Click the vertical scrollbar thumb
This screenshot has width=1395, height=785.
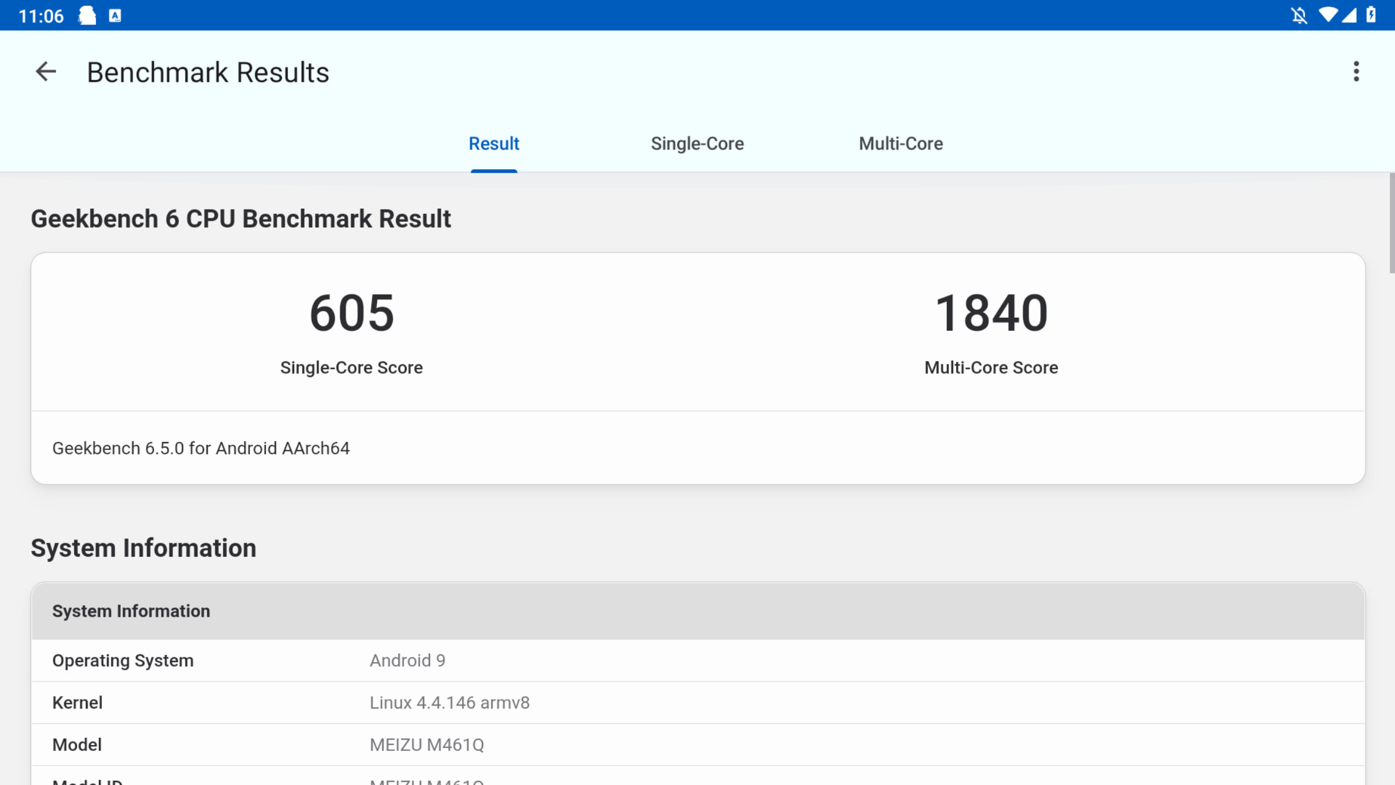[x=1391, y=224]
